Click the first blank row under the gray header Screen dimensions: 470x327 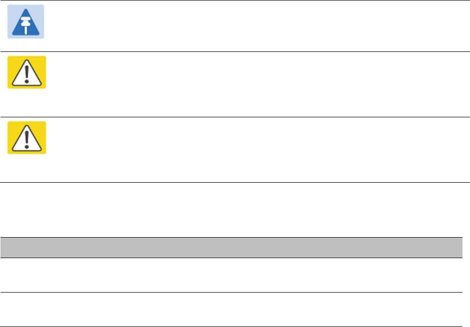click(x=231, y=275)
